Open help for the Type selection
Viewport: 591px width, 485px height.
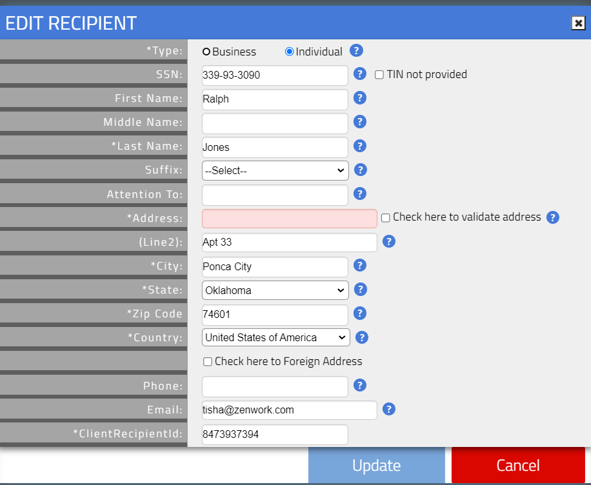356,50
